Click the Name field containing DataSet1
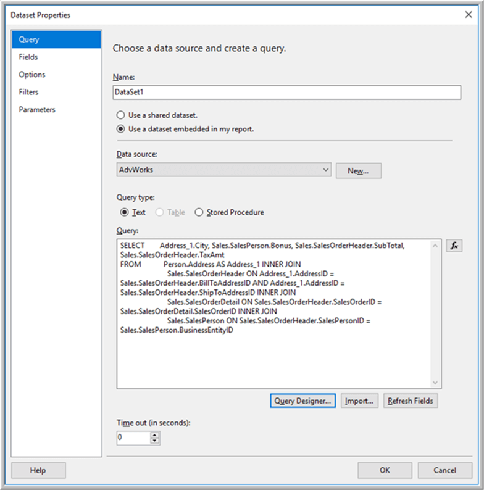The image size is (484, 490). tap(286, 92)
